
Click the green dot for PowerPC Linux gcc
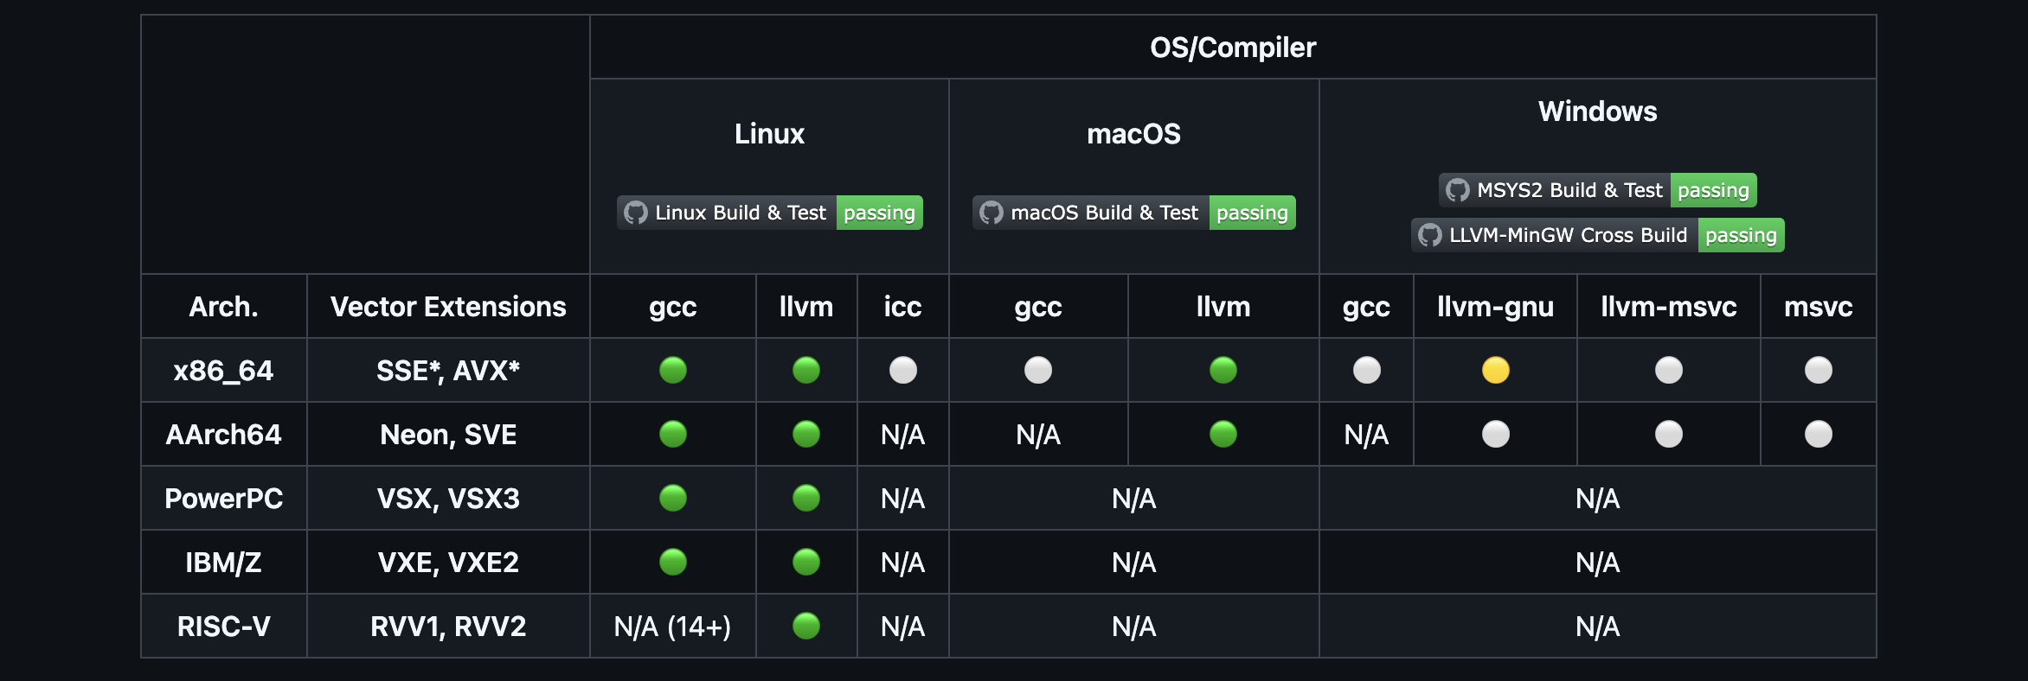pyautogui.click(x=673, y=498)
